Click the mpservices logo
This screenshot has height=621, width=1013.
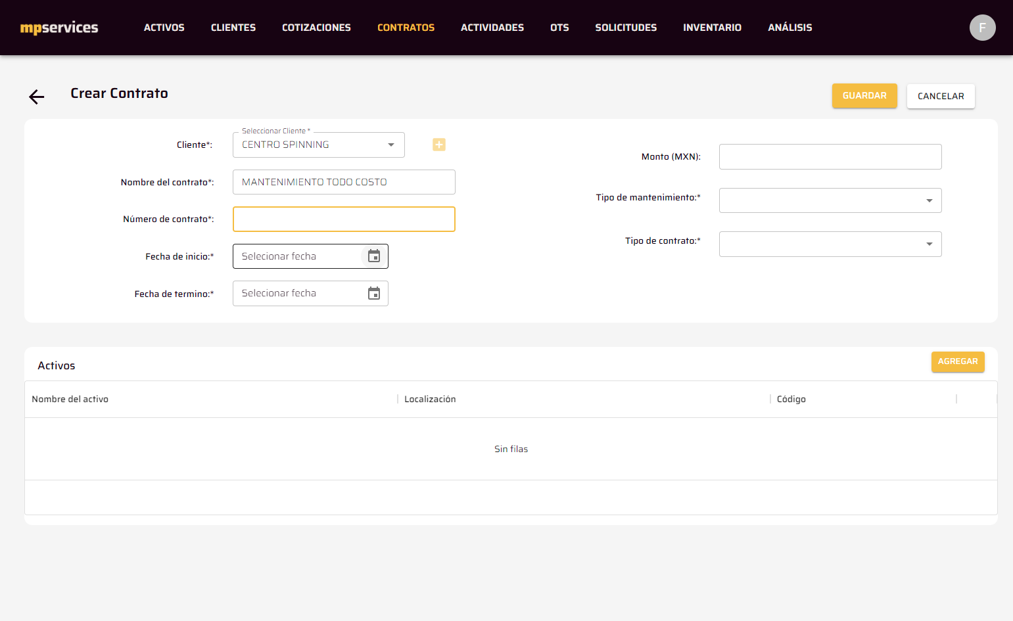pyautogui.click(x=59, y=28)
